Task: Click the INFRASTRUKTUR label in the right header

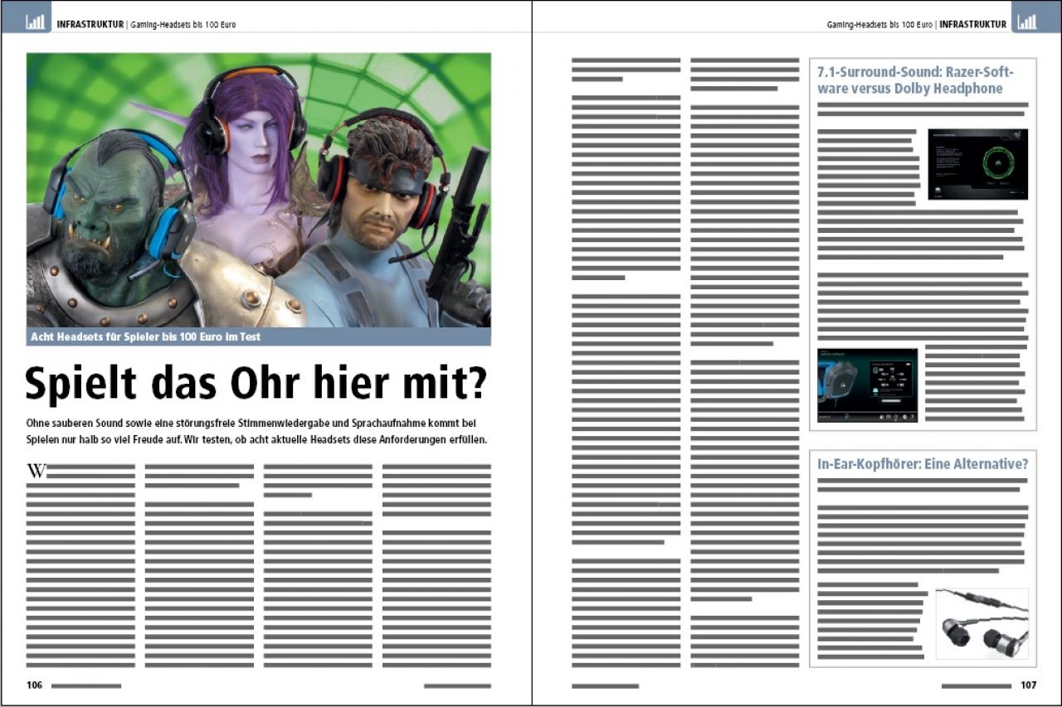Action: click(x=972, y=25)
